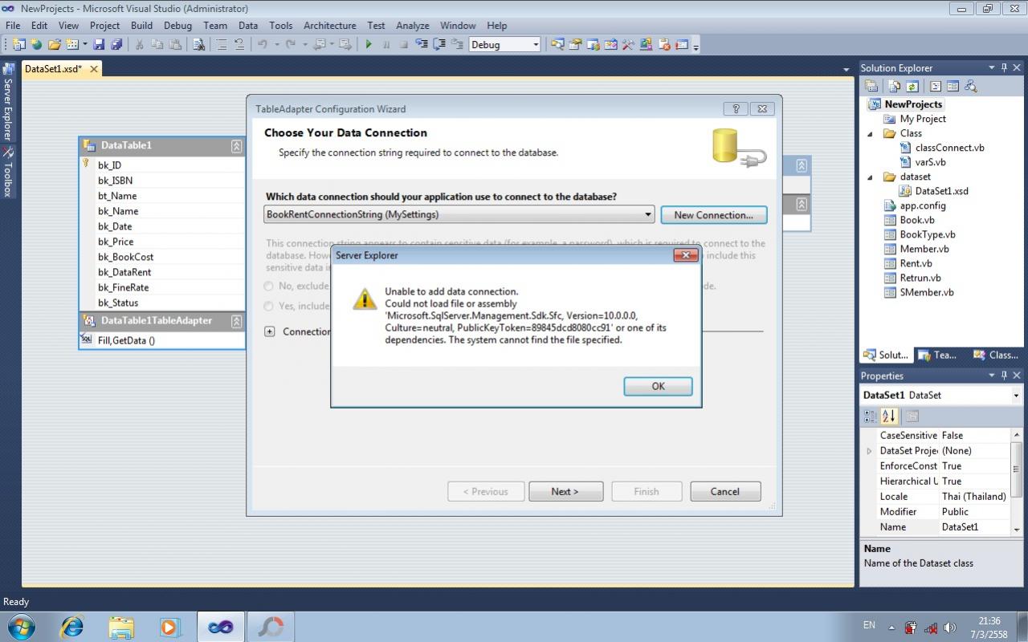Click the New Connection... button
Image resolution: width=1028 pixels, height=642 pixels.
pos(713,215)
